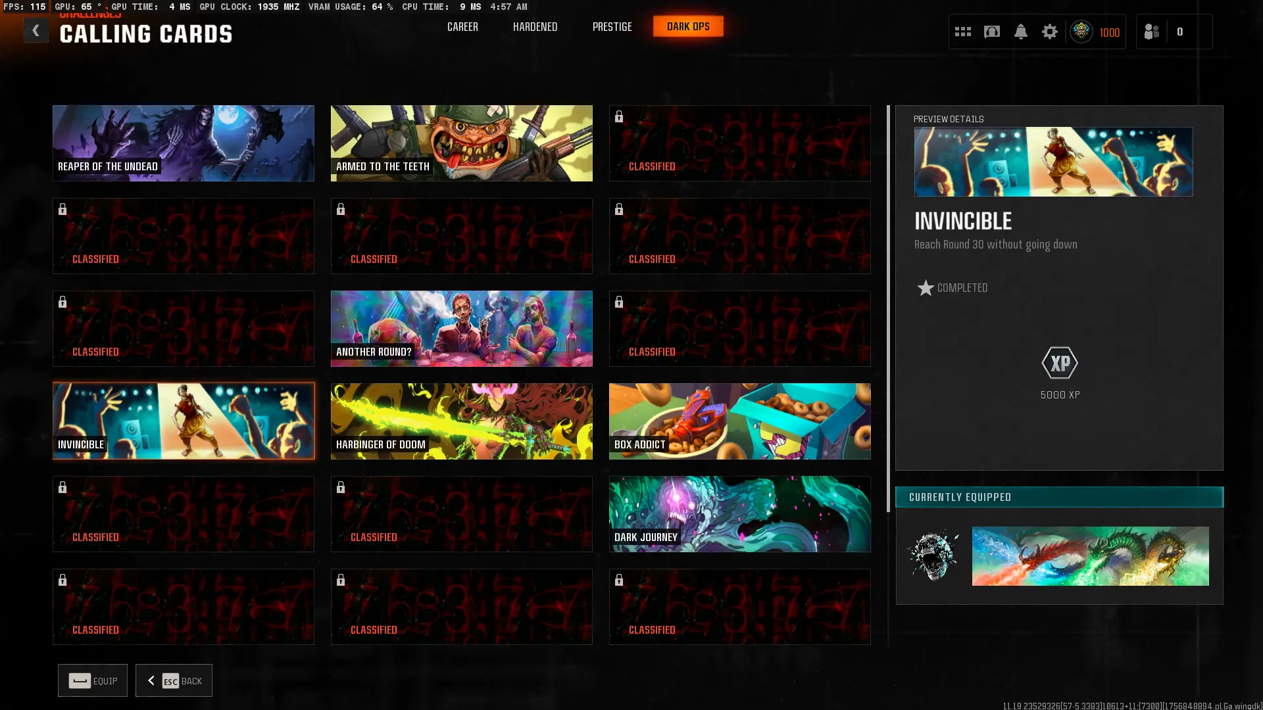This screenshot has height=710, width=1263.
Task: Switch to the Hardened tab
Action: (535, 27)
